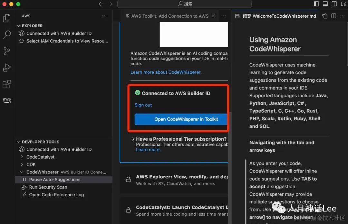Open the Extensions view
348x224 pixels.
[7, 84]
